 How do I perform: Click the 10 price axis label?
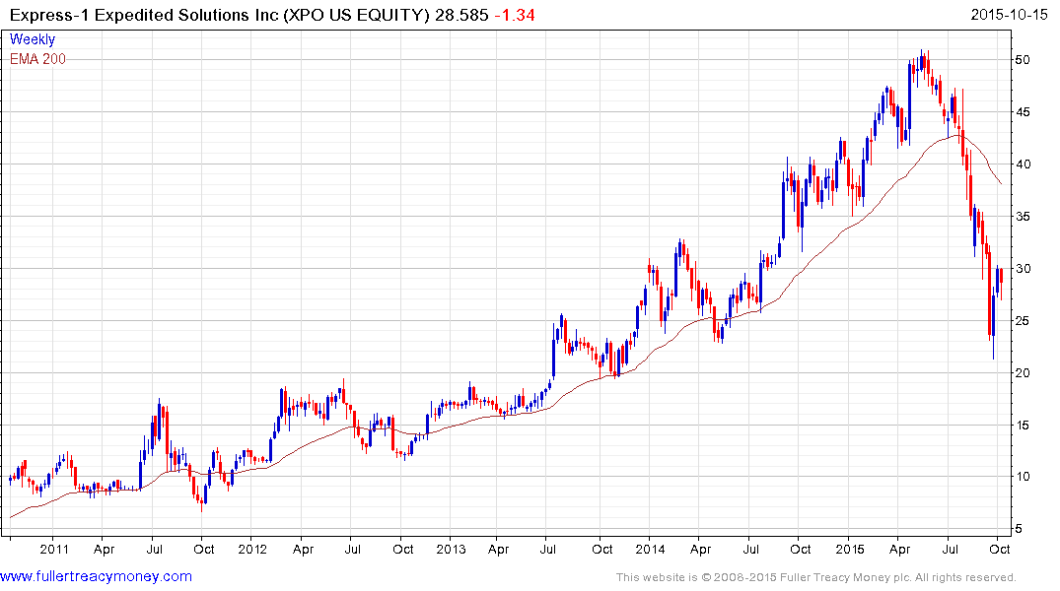pyautogui.click(x=1023, y=477)
